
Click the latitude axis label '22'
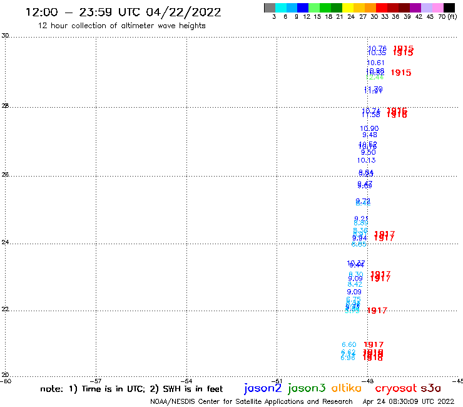click(x=5, y=309)
